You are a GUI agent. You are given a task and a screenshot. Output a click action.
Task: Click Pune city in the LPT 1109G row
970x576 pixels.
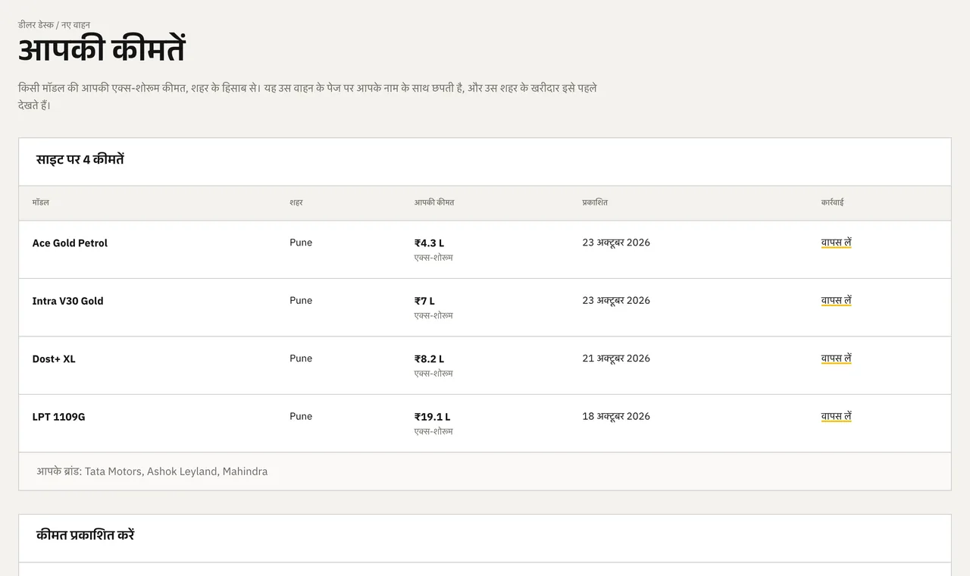(301, 416)
